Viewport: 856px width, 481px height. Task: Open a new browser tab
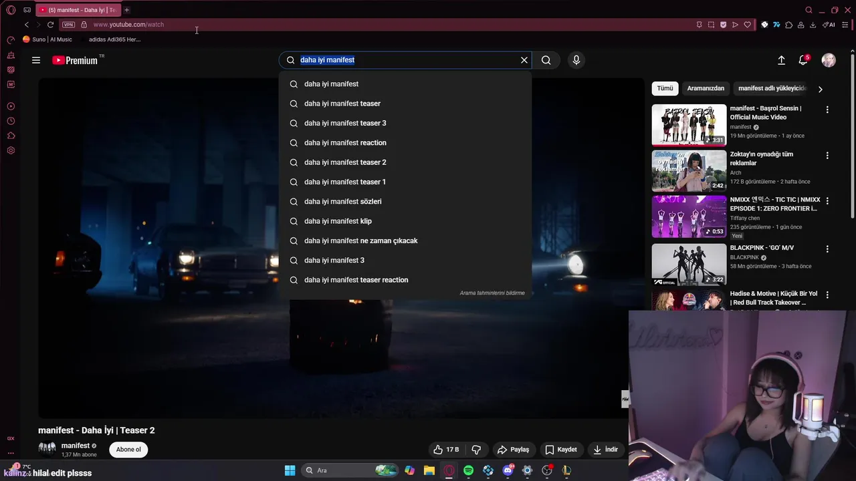coord(126,10)
